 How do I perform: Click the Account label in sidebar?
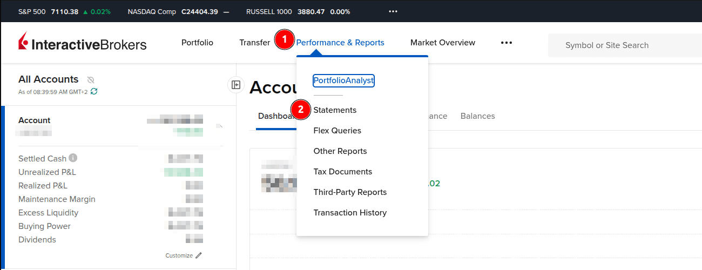click(34, 120)
